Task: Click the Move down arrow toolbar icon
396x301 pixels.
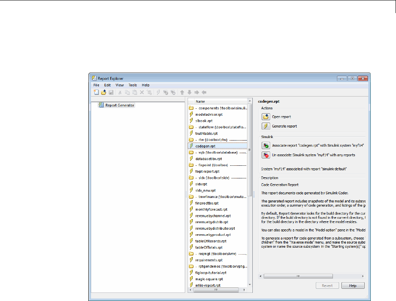Action: 189,92
